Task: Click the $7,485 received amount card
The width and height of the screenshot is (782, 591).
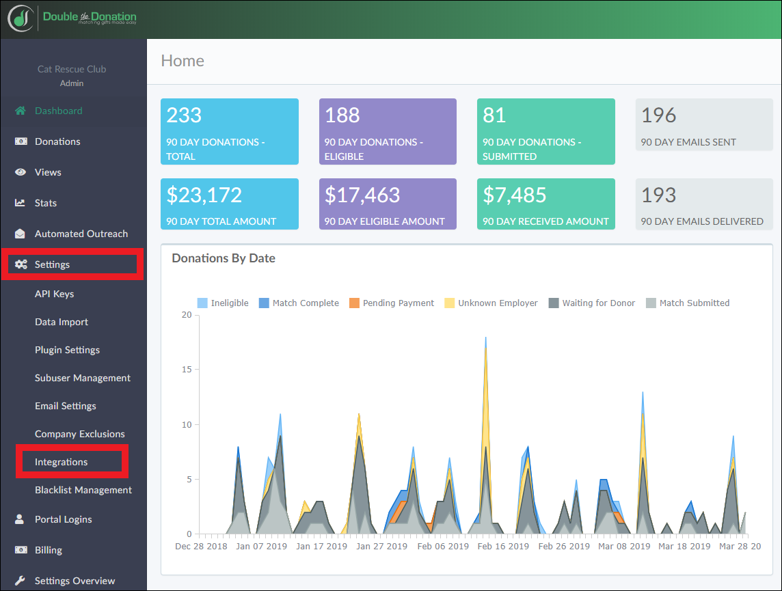Action: pos(546,204)
